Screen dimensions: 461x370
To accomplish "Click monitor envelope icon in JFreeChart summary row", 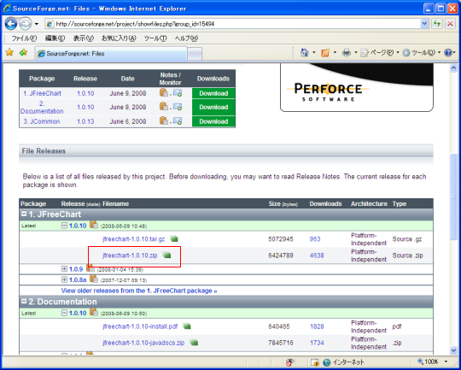I will click(178, 93).
